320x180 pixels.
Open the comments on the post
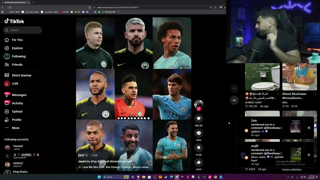pyautogui.click(x=199, y=133)
